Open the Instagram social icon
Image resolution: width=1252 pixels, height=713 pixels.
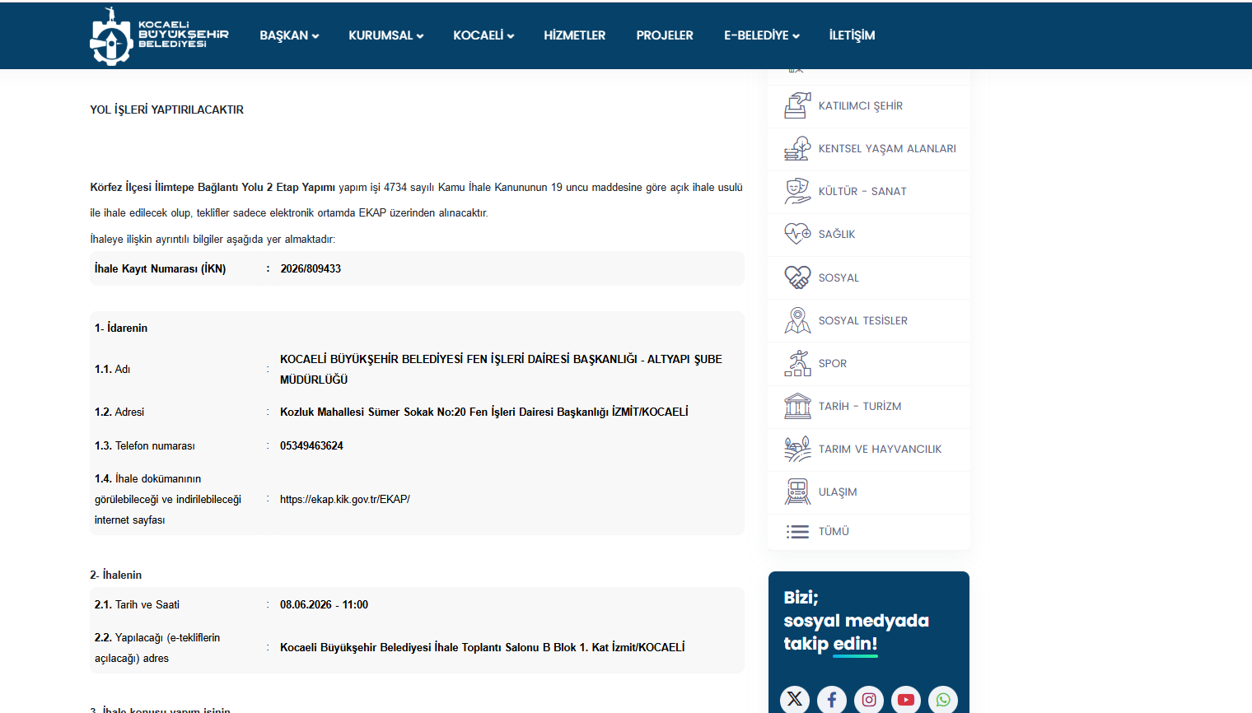(869, 699)
